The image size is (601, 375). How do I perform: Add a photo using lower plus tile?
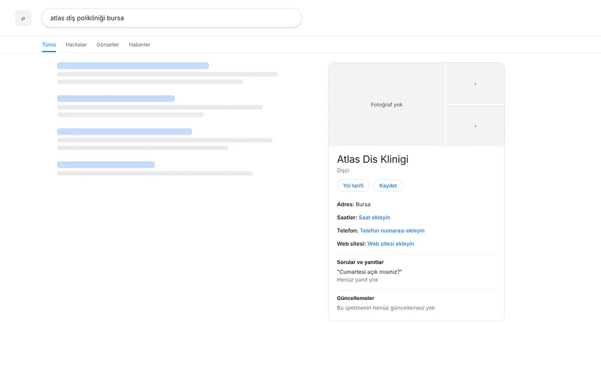(475, 126)
